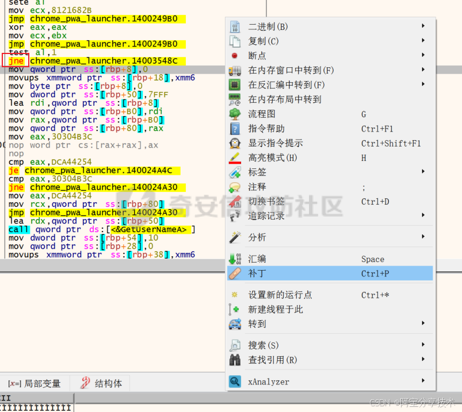Viewport: 462px width, 412px height.
Task: Click the highlighter mode icon
Action: (235, 158)
